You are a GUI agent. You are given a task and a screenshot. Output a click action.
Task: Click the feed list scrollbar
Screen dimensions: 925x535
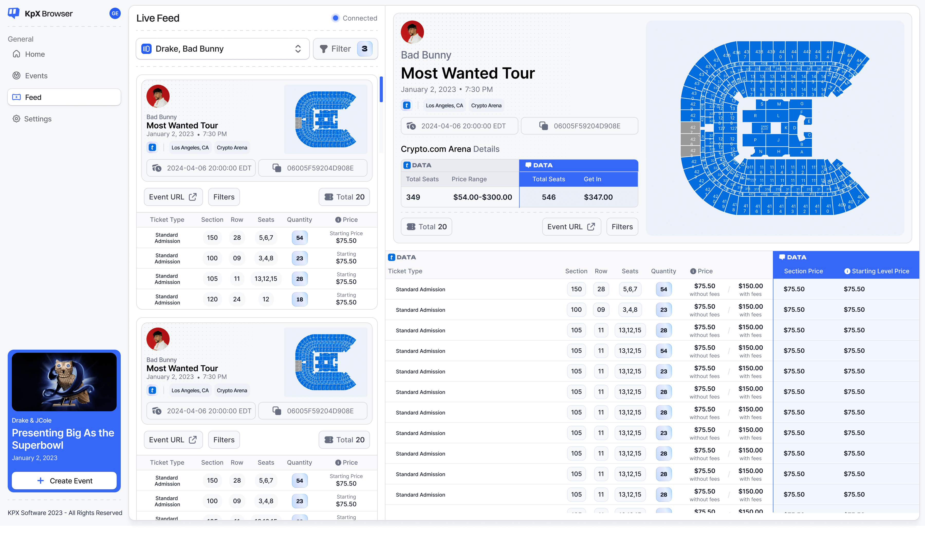click(x=381, y=89)
